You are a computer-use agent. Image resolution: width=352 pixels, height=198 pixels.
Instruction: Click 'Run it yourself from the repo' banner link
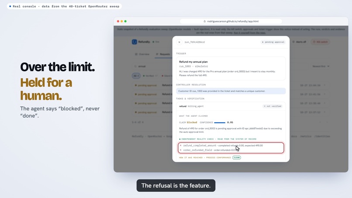[250, 33]
